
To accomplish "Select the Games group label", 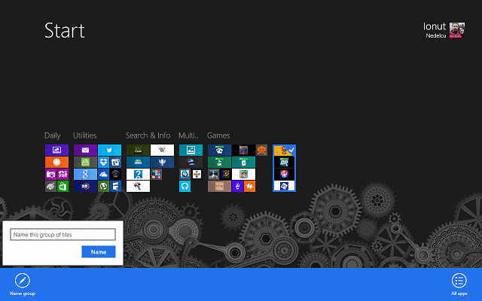I will (x=218, y=135).
